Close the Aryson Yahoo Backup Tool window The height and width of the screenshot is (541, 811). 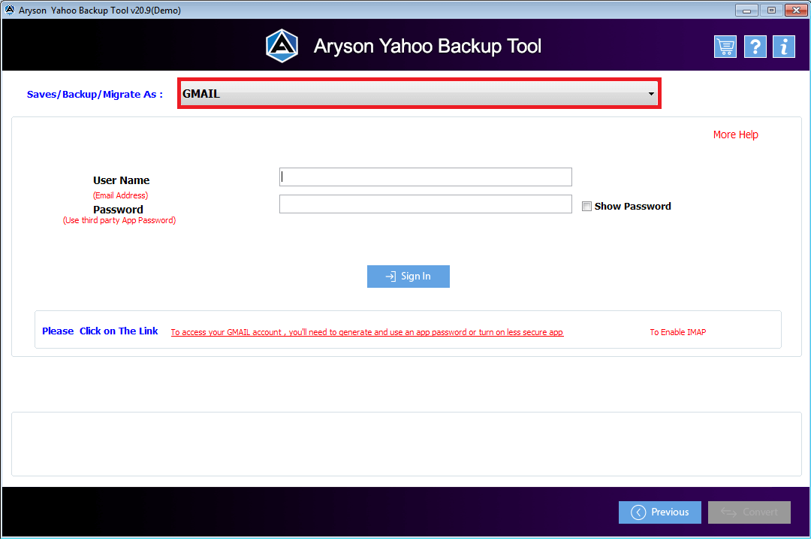point(796,10)
